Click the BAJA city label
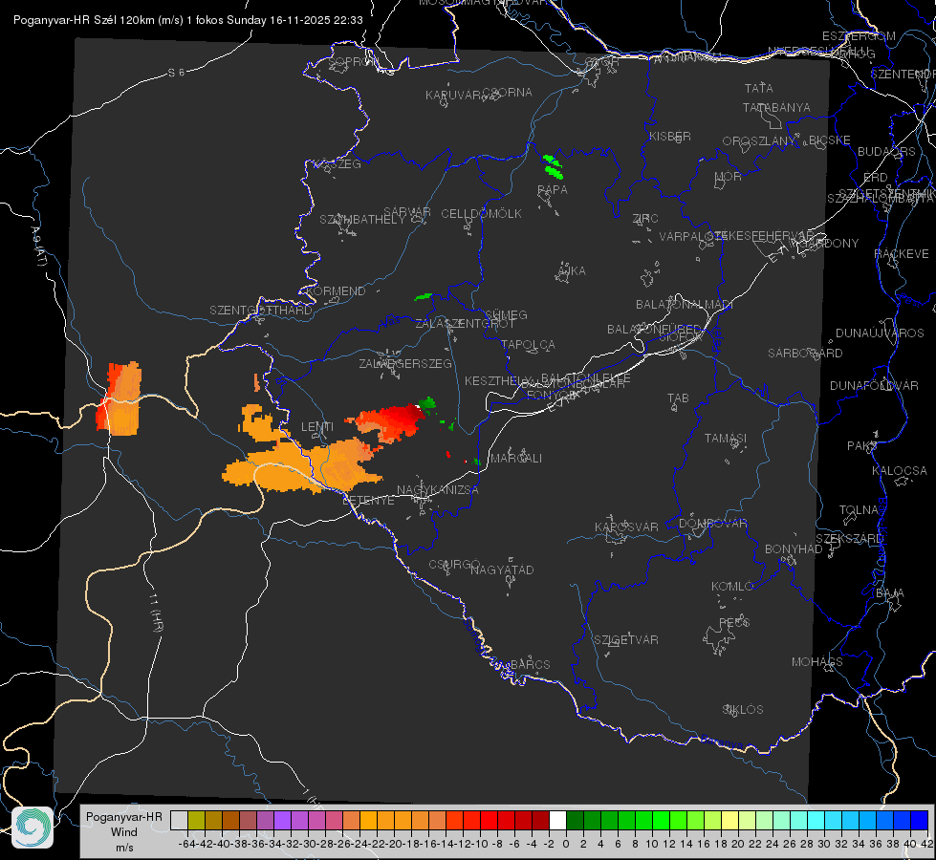 coord(889,593)
